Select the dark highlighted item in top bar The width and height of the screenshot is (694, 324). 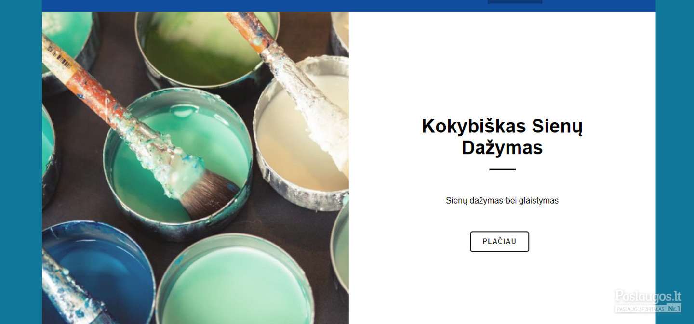tap(515, 1)
